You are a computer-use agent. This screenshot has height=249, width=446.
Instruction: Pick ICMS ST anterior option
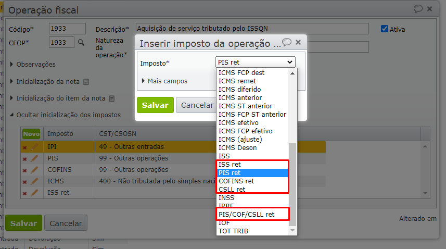[x=252, y=106]
